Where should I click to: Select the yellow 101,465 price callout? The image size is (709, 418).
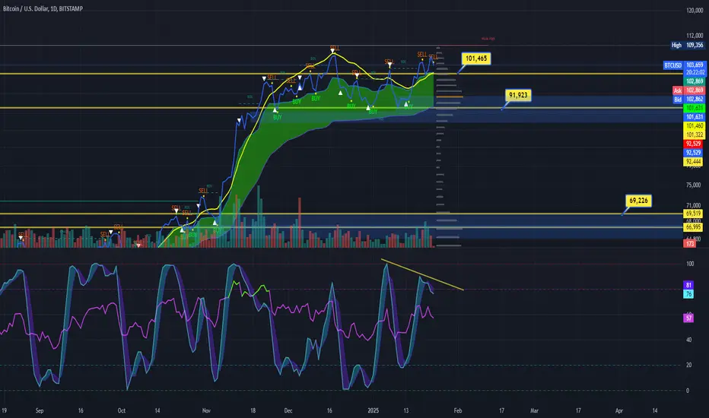(x=476, y=59)
